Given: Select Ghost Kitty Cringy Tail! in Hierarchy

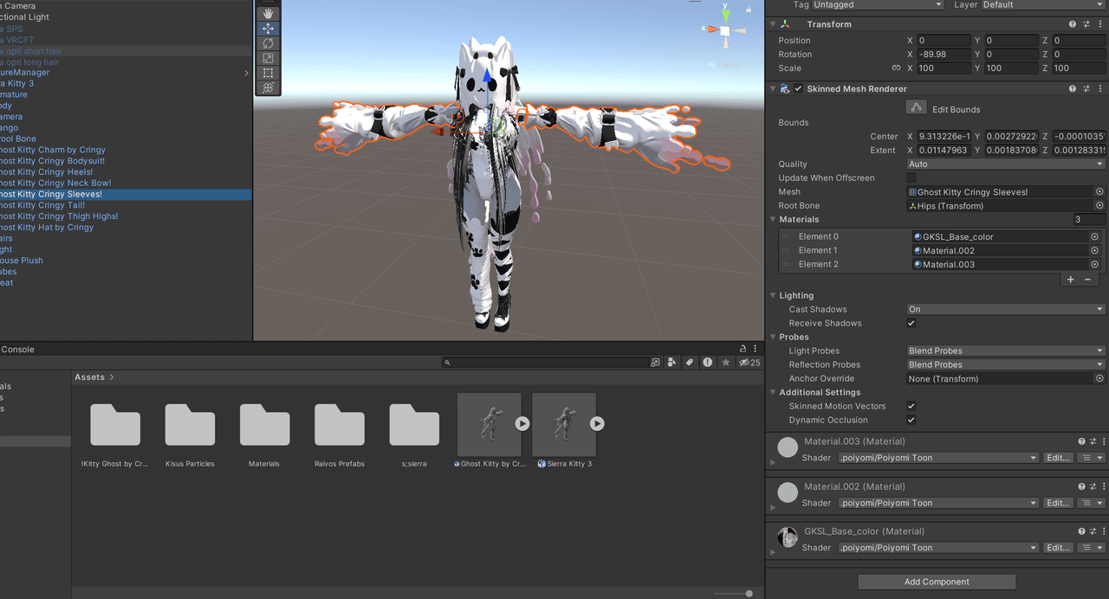Looking at the screenshot, I should pos(42,205).
